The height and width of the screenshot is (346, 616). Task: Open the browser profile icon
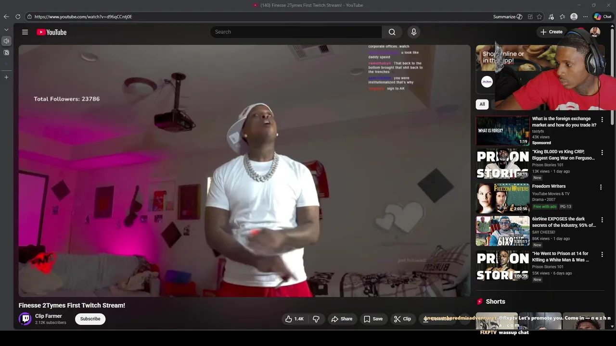574,17
